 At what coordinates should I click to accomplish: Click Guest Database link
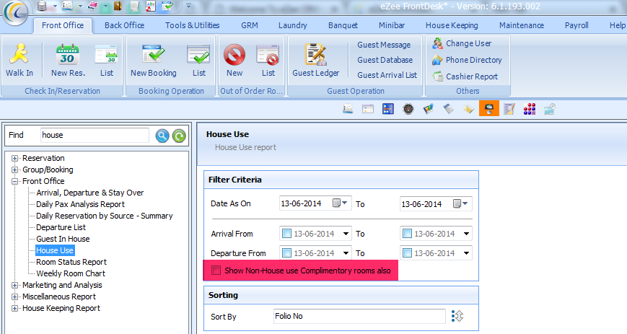pos(385,60)
